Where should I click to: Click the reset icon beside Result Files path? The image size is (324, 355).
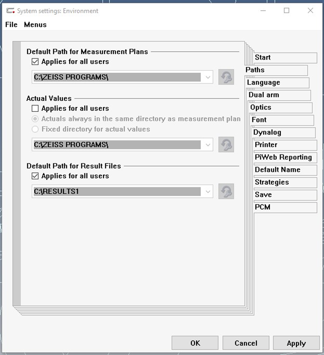point(226,191)
